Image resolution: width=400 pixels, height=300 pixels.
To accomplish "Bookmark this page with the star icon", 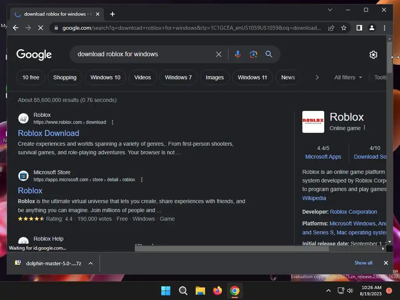I will tap(344, 28).
